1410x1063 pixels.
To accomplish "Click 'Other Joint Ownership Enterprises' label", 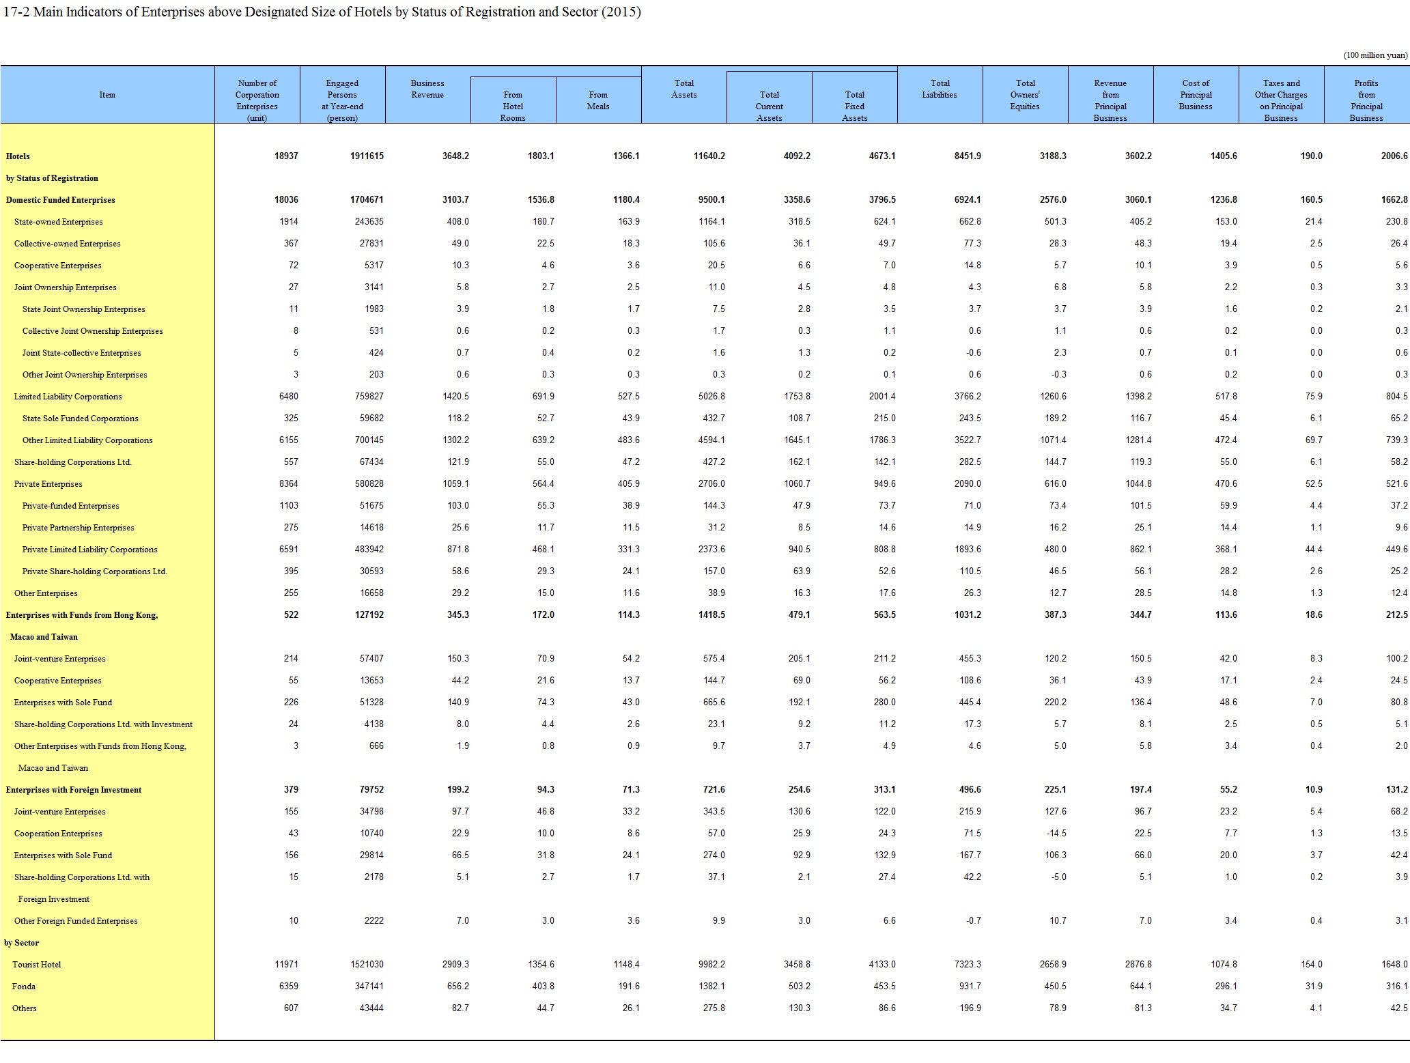I will coord(85,375).
